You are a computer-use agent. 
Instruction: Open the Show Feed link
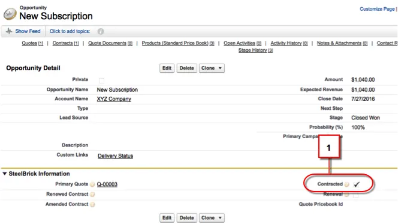pos(28,31)
